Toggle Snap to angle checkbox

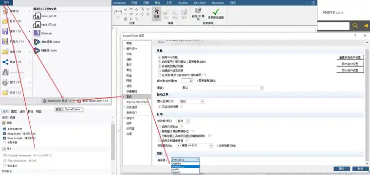coord(4,138)
